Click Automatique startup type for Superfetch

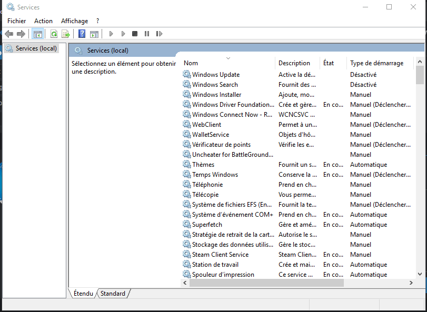pos(369,225)
